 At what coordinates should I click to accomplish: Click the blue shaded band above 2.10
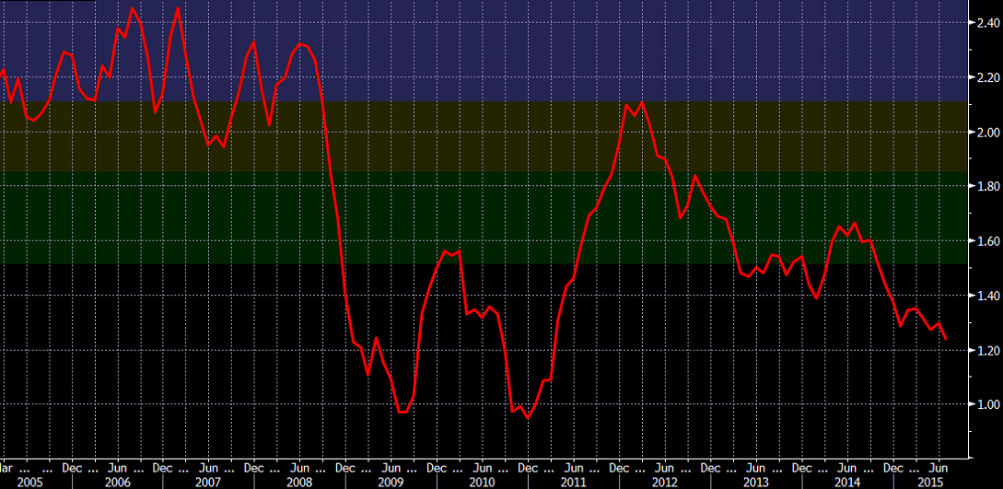pyautogui.click(x=553, y=51)
